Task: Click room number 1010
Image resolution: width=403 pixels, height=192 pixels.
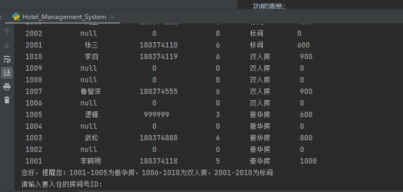Action: coord(34,56)
